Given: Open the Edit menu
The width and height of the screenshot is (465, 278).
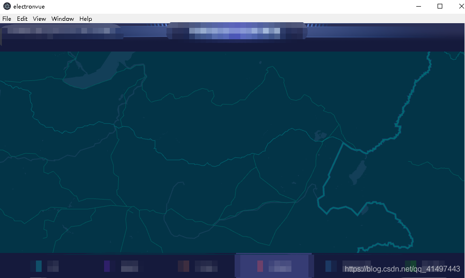Looking at the screenshot, I should pyautogui.click(x=22, y=18).
